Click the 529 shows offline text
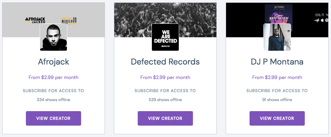The width and height of the screenshot is (331, 137). (x=165, y=100)
